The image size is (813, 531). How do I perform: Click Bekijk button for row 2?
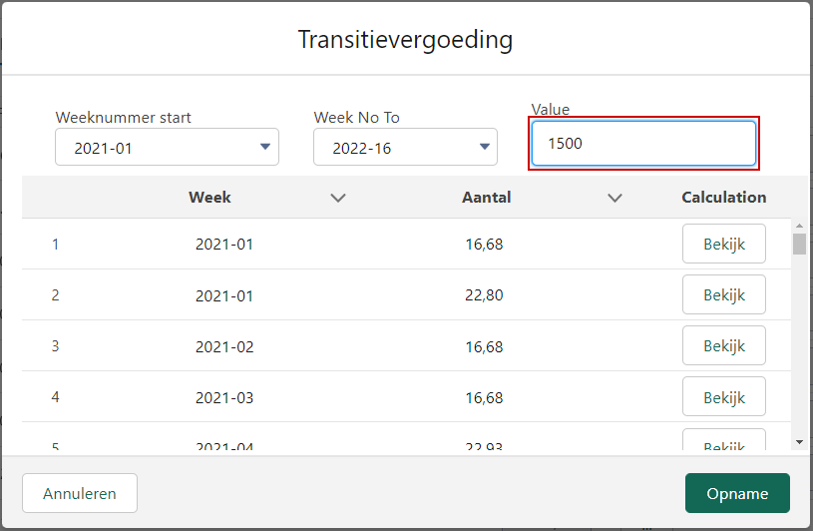[724, 294]
